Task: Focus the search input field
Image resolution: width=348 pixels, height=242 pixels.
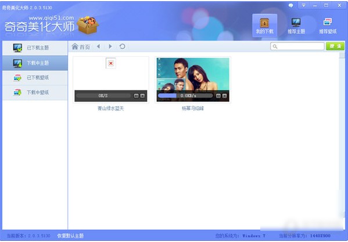Action: (x=297, y=46)
